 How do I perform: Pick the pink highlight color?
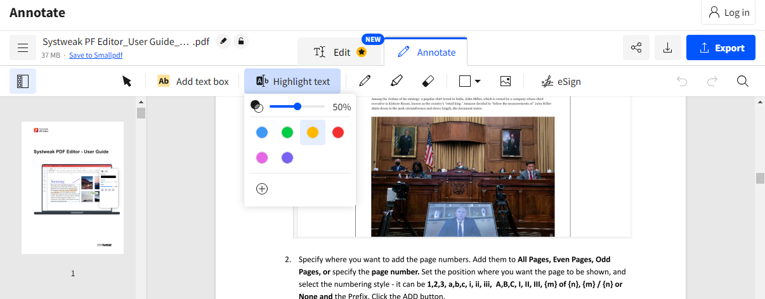tap(262, 158)
